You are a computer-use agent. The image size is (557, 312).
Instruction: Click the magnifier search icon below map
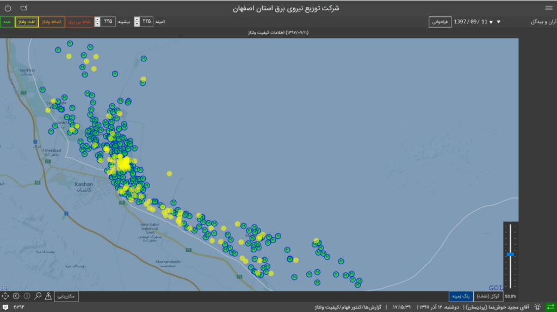point(38,296)
